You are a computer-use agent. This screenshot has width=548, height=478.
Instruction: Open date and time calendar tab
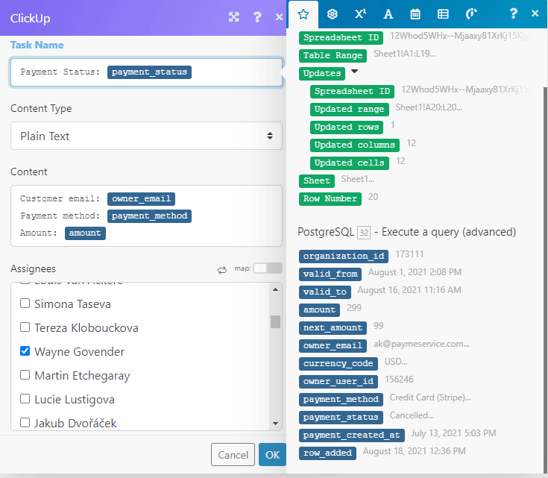(x=415, y=14)
